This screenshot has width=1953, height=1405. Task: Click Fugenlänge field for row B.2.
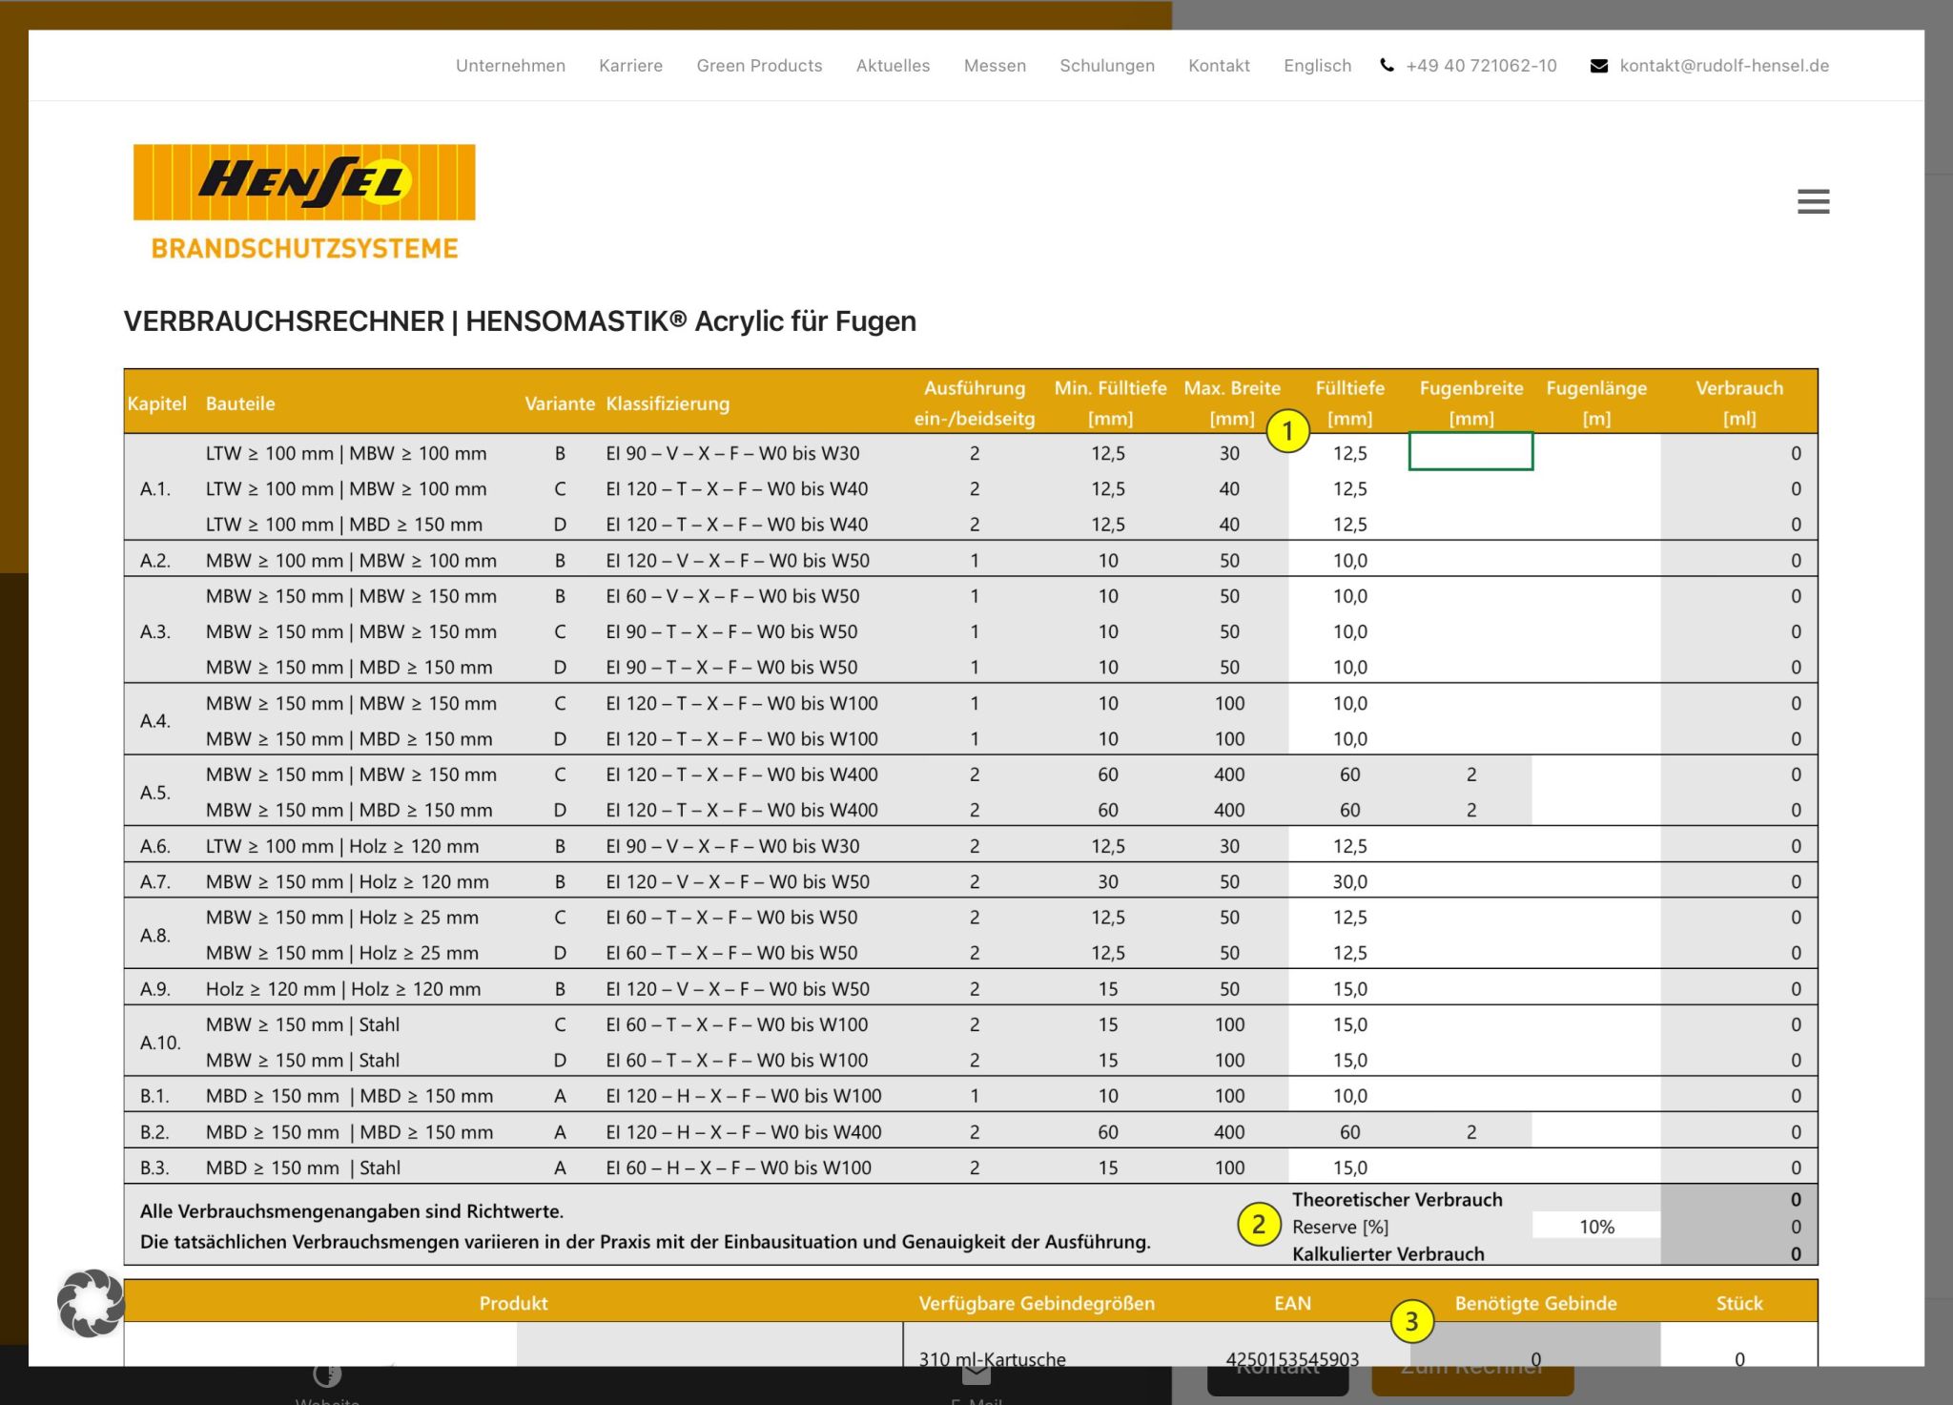(1595, 1132)
